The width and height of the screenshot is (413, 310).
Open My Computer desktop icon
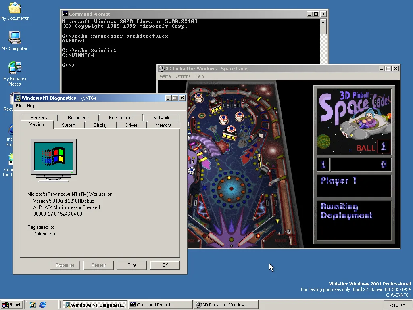[x=15, y=41]
